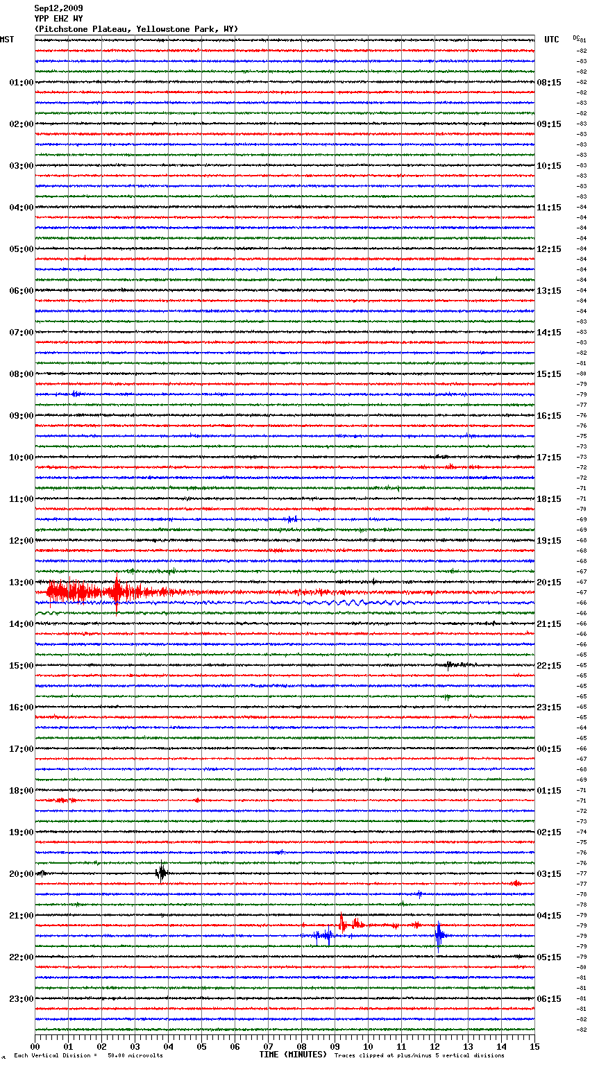Click the 14:15 UTC time label
The width and height of the screenshot is (590, 1065).
tap(549, 333)
